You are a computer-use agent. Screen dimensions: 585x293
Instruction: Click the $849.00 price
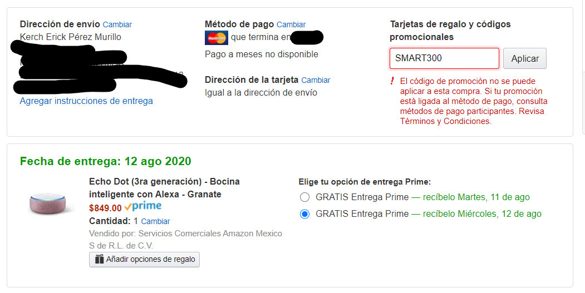tap(105, 208)
